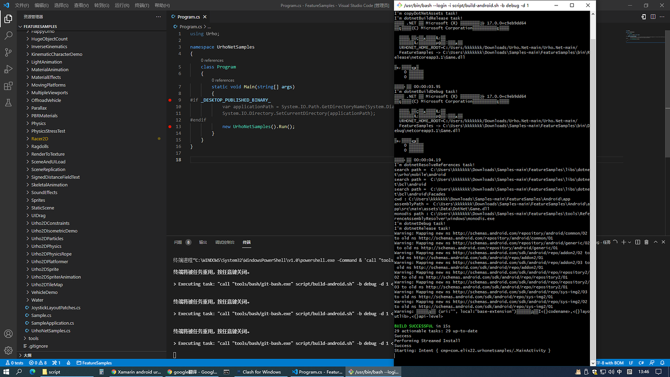Switch to the 调试控制台 panel tab

[225, 242]
